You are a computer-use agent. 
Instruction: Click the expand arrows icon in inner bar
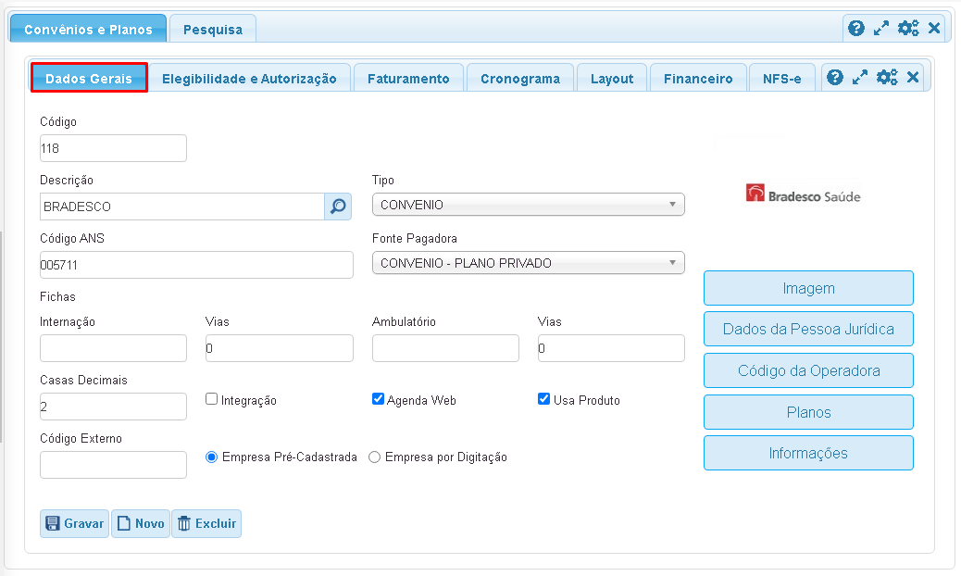[x=860, y=78]
